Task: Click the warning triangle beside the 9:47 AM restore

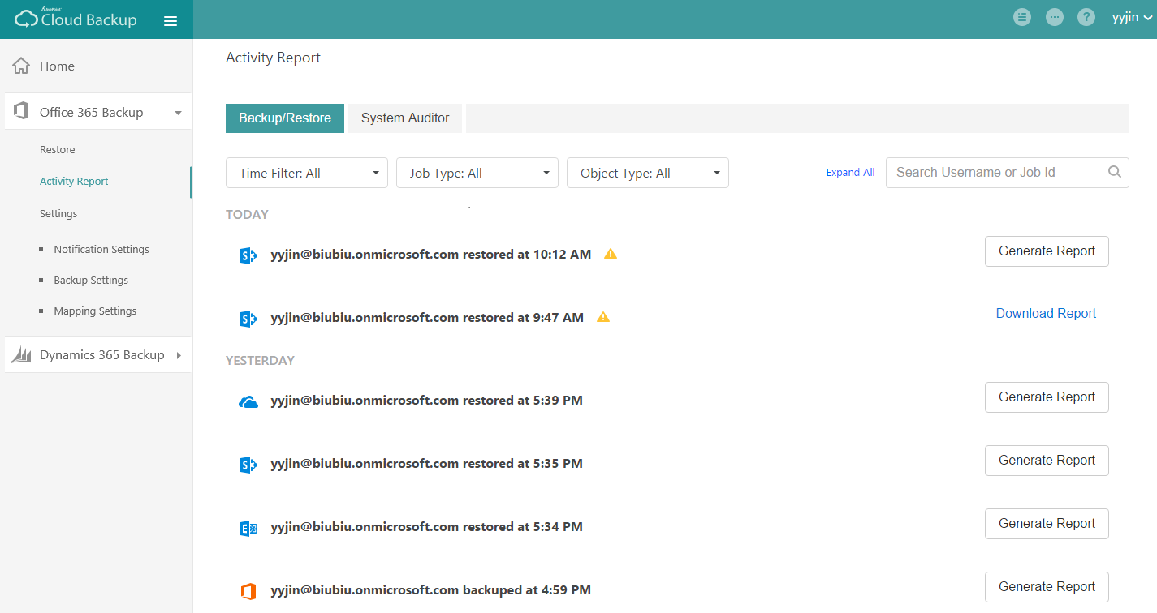Action: click(603, 316)
